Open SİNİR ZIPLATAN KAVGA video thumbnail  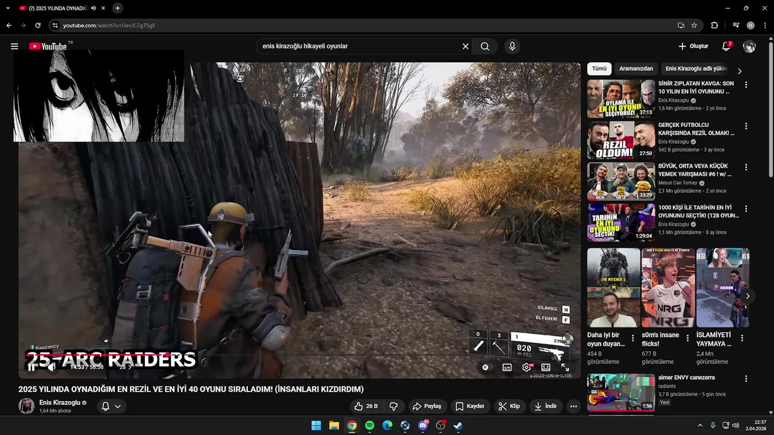621,98
